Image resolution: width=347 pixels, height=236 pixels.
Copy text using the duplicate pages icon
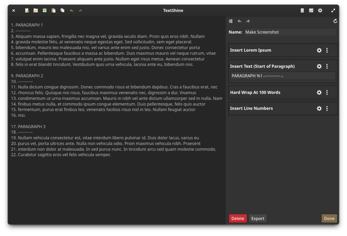click(x=63, y=11)
